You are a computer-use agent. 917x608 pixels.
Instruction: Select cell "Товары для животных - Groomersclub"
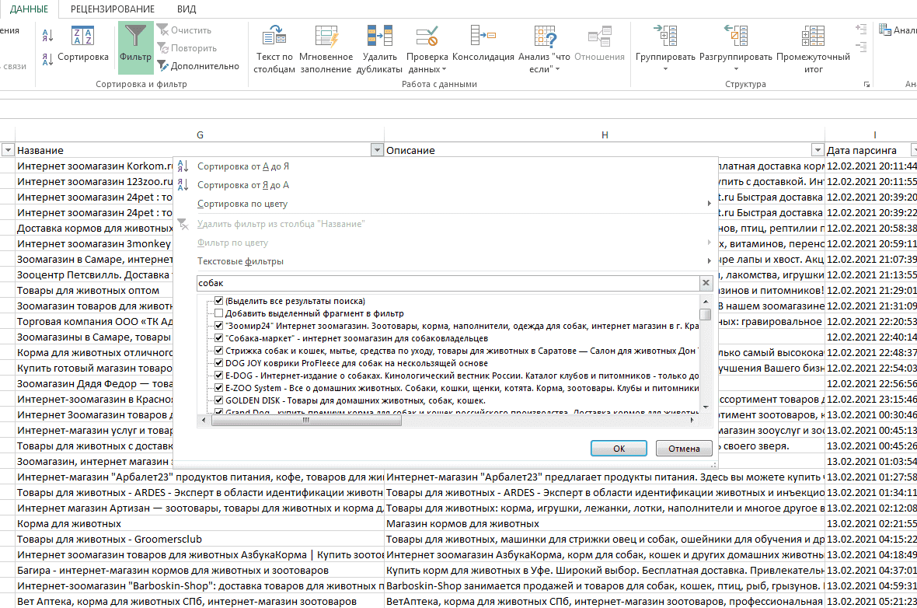point(200,539)
